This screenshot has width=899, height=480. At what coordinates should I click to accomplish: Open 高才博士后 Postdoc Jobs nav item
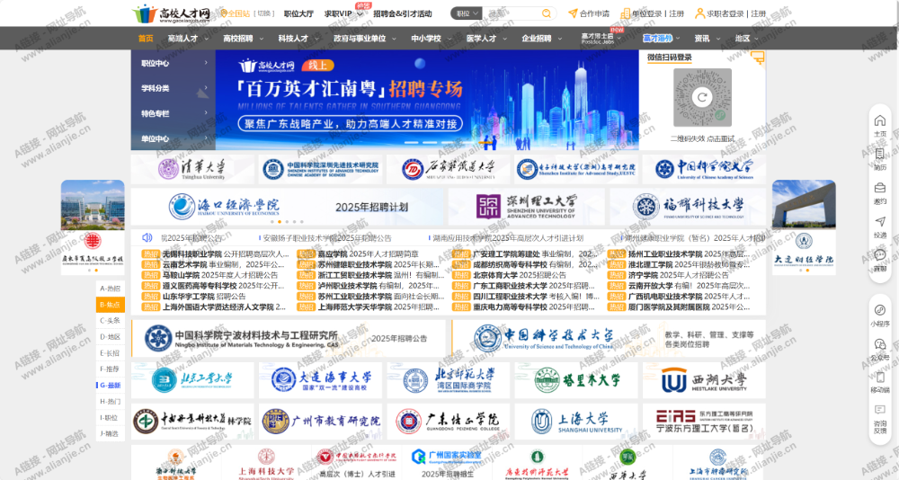tap(598, 39)
